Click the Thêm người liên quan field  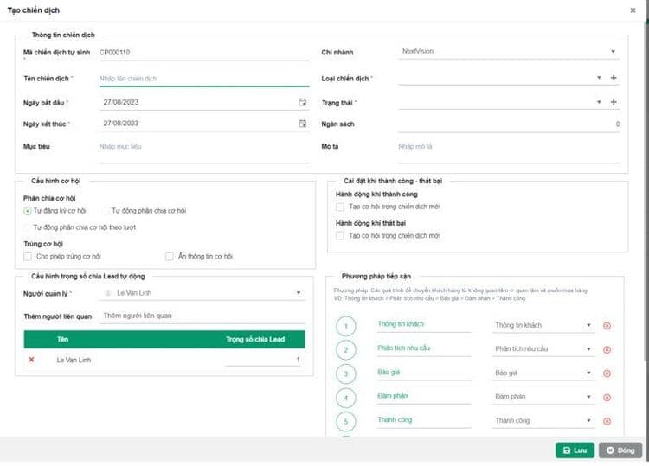tap(203, 316)
